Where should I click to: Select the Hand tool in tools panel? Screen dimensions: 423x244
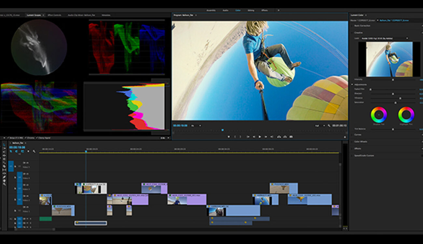pyautogui.click(x=4, y=181)
